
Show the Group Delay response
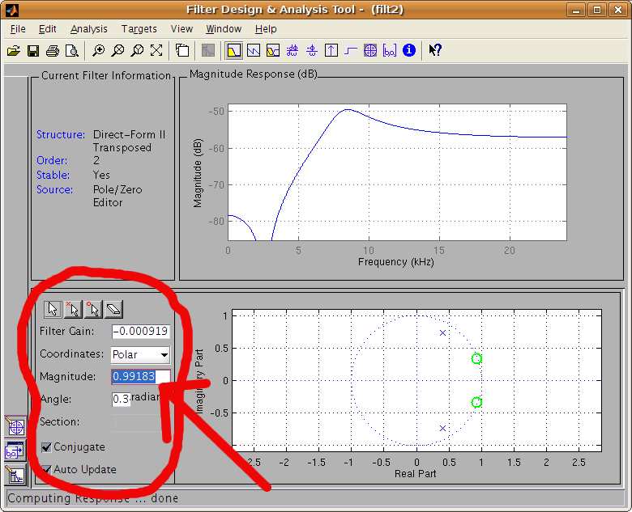click(x=293, y=51)
